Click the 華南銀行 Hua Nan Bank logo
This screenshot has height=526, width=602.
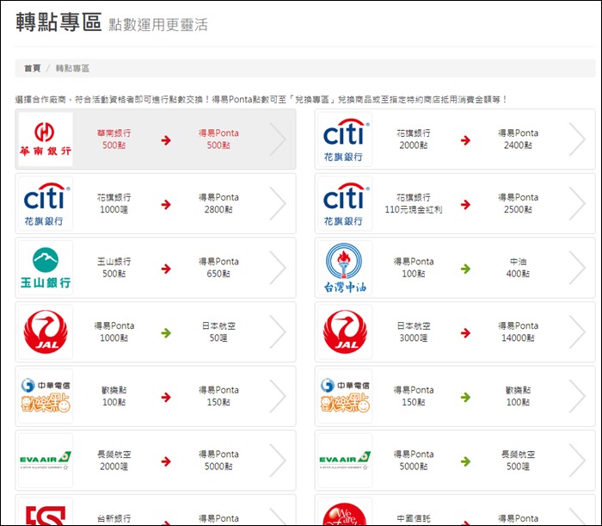[46, 139]
